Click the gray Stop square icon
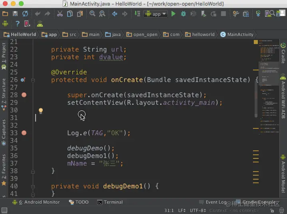The height and width of the screenshot is (214, 287). [x=223, y=14]
